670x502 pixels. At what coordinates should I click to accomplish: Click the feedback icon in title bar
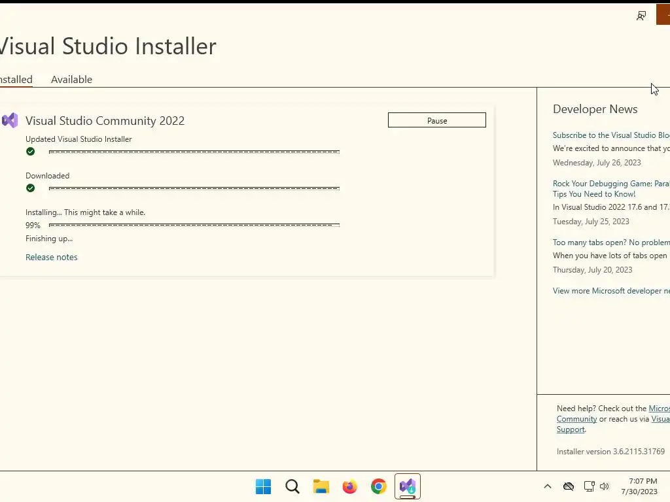click(x=641, y=16)
